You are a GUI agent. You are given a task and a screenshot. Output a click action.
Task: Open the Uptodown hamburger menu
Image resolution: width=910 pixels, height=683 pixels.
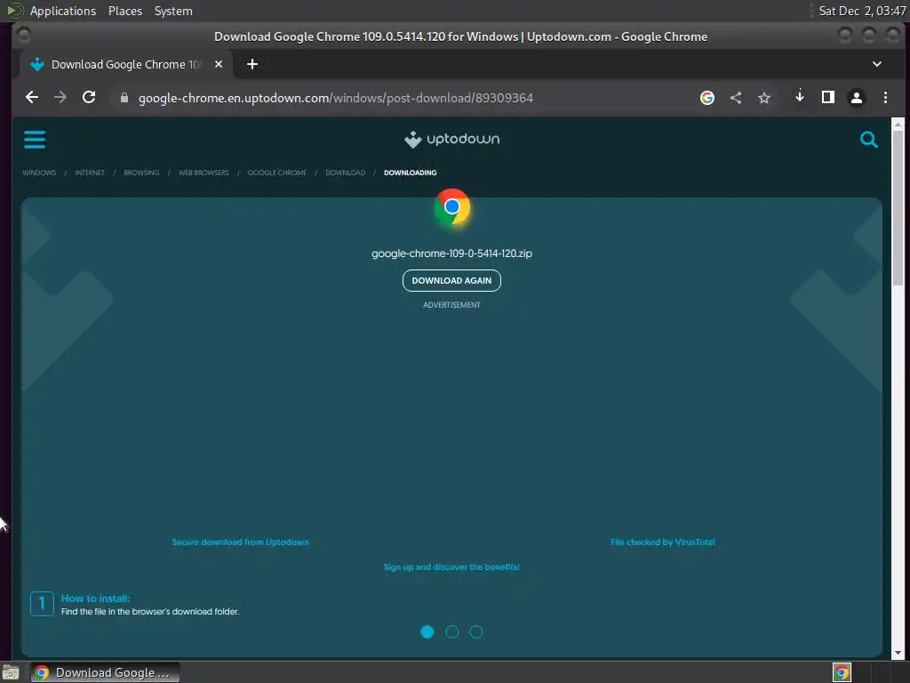point(35,140)
